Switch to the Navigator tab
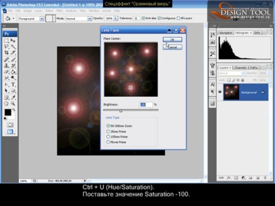 (x=225, y=33)
